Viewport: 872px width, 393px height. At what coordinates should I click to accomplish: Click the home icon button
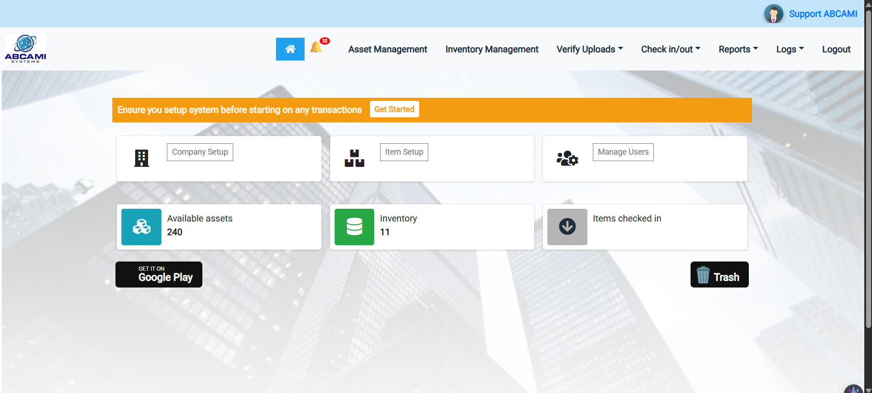point(290,49)
